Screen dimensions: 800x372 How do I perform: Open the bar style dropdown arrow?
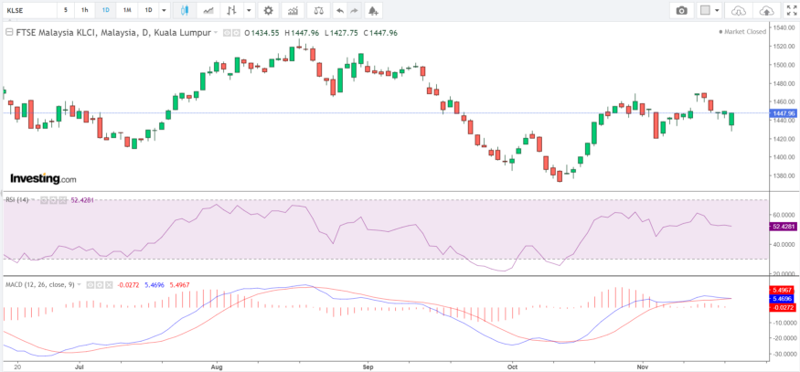click(x=249, y=10)
